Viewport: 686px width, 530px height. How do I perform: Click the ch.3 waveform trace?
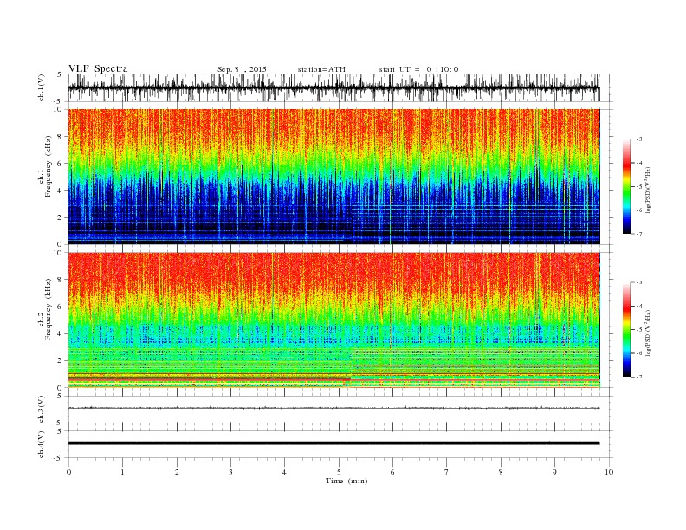click(x=333, y=408)
